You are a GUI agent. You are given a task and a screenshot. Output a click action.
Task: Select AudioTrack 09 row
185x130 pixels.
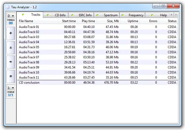point(98,67)
